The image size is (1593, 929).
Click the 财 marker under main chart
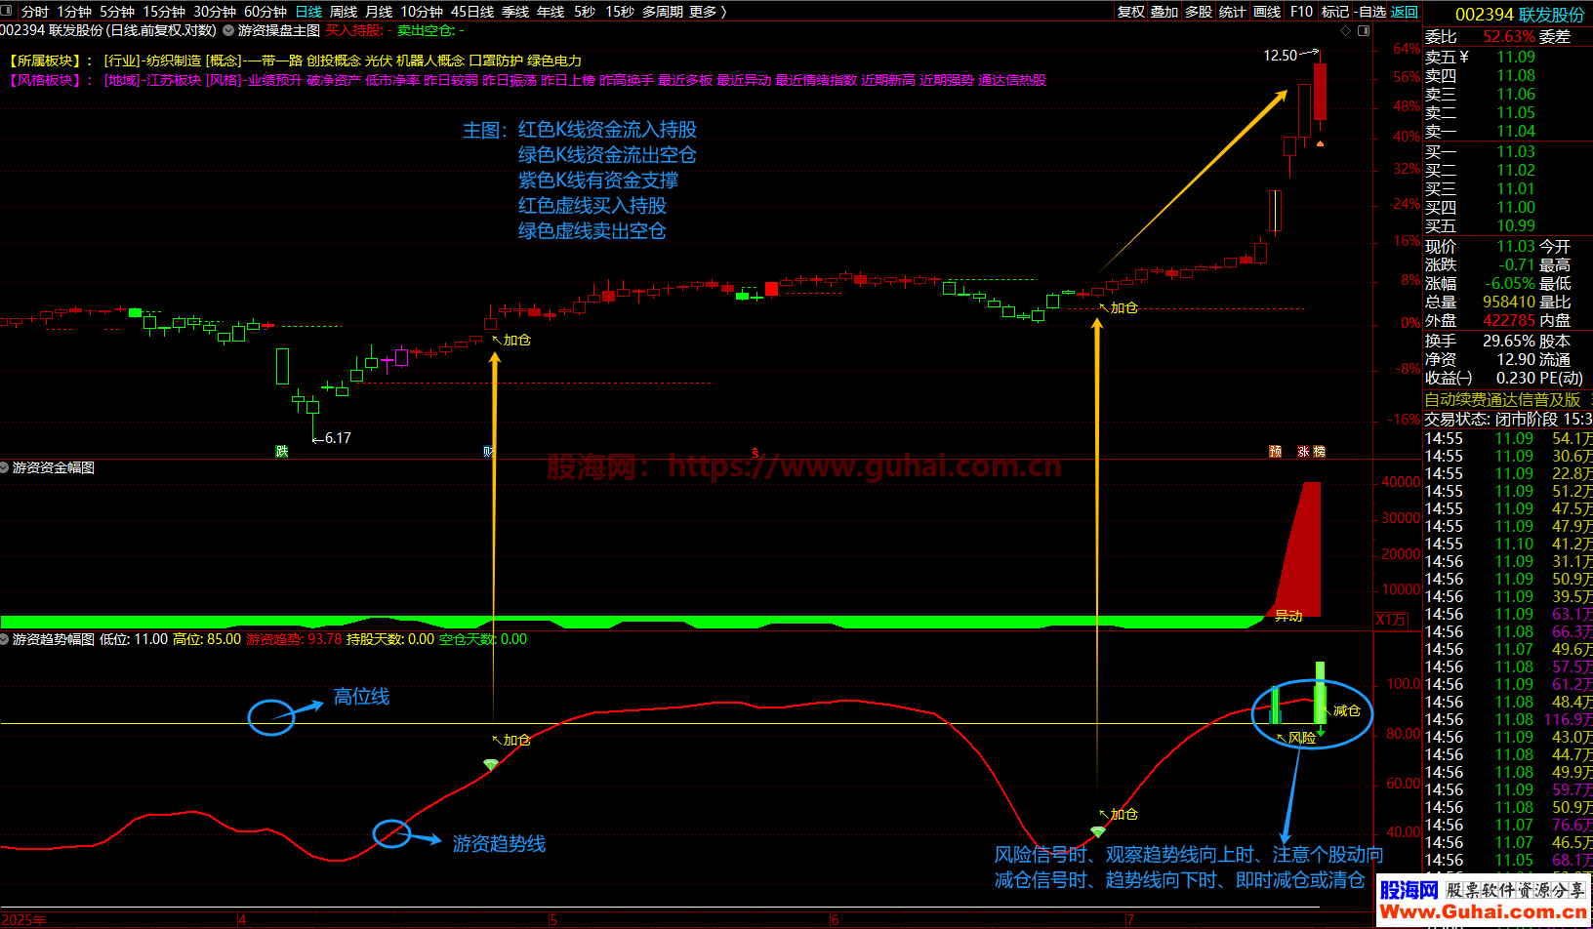point(489,451)
